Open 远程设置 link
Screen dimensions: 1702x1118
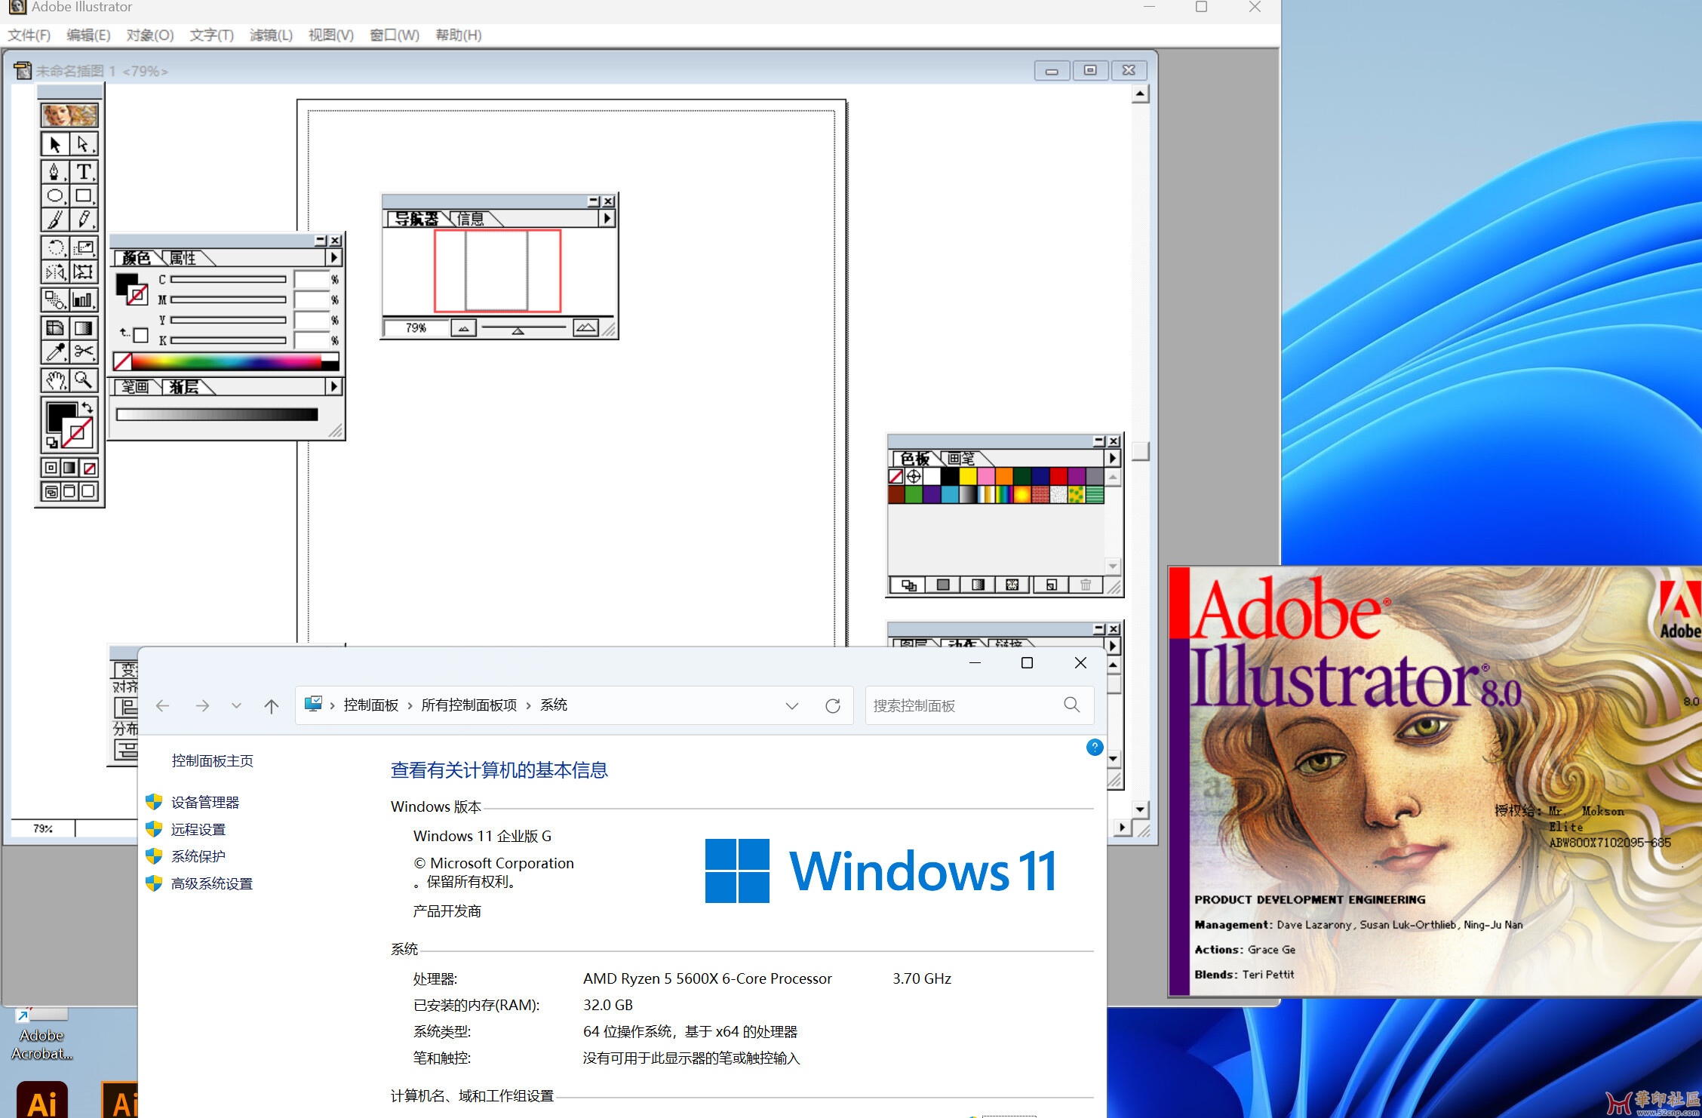[x=198, y=829]
